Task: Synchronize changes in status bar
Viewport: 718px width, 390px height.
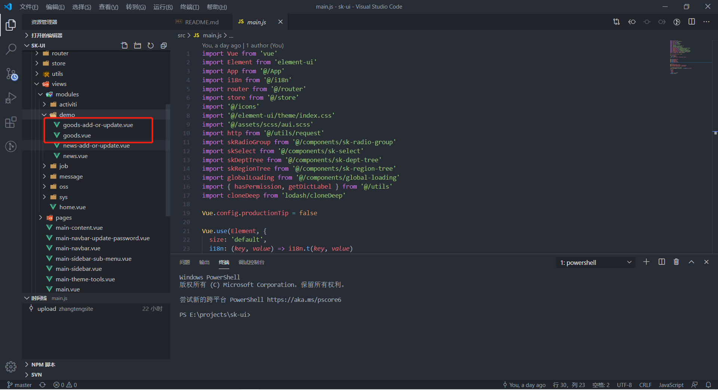Action: click(43, 385)
